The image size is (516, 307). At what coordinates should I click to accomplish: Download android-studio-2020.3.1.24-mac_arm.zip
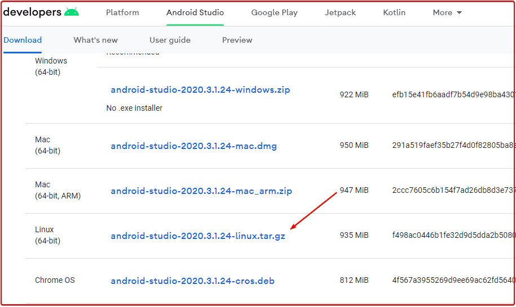pos(201,191)
